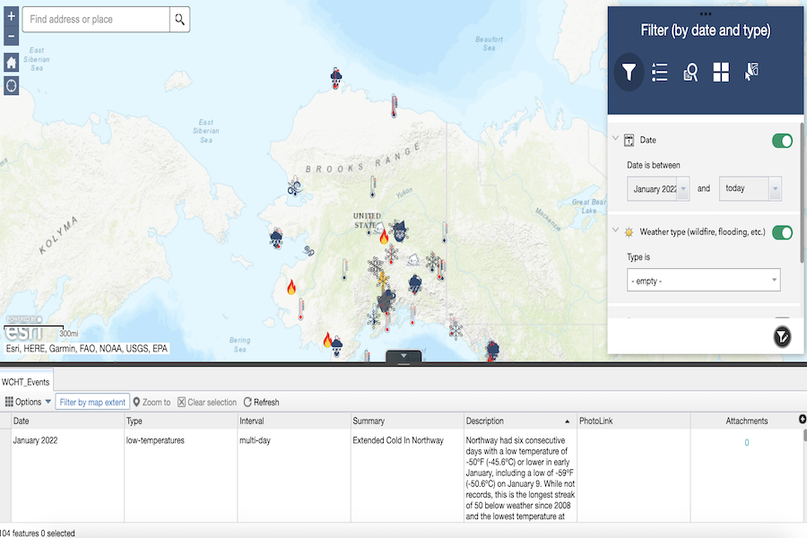Toggle the Weather type filter switch
The width and height of the screenshot is (807, 538).
[x=782, y=233]
